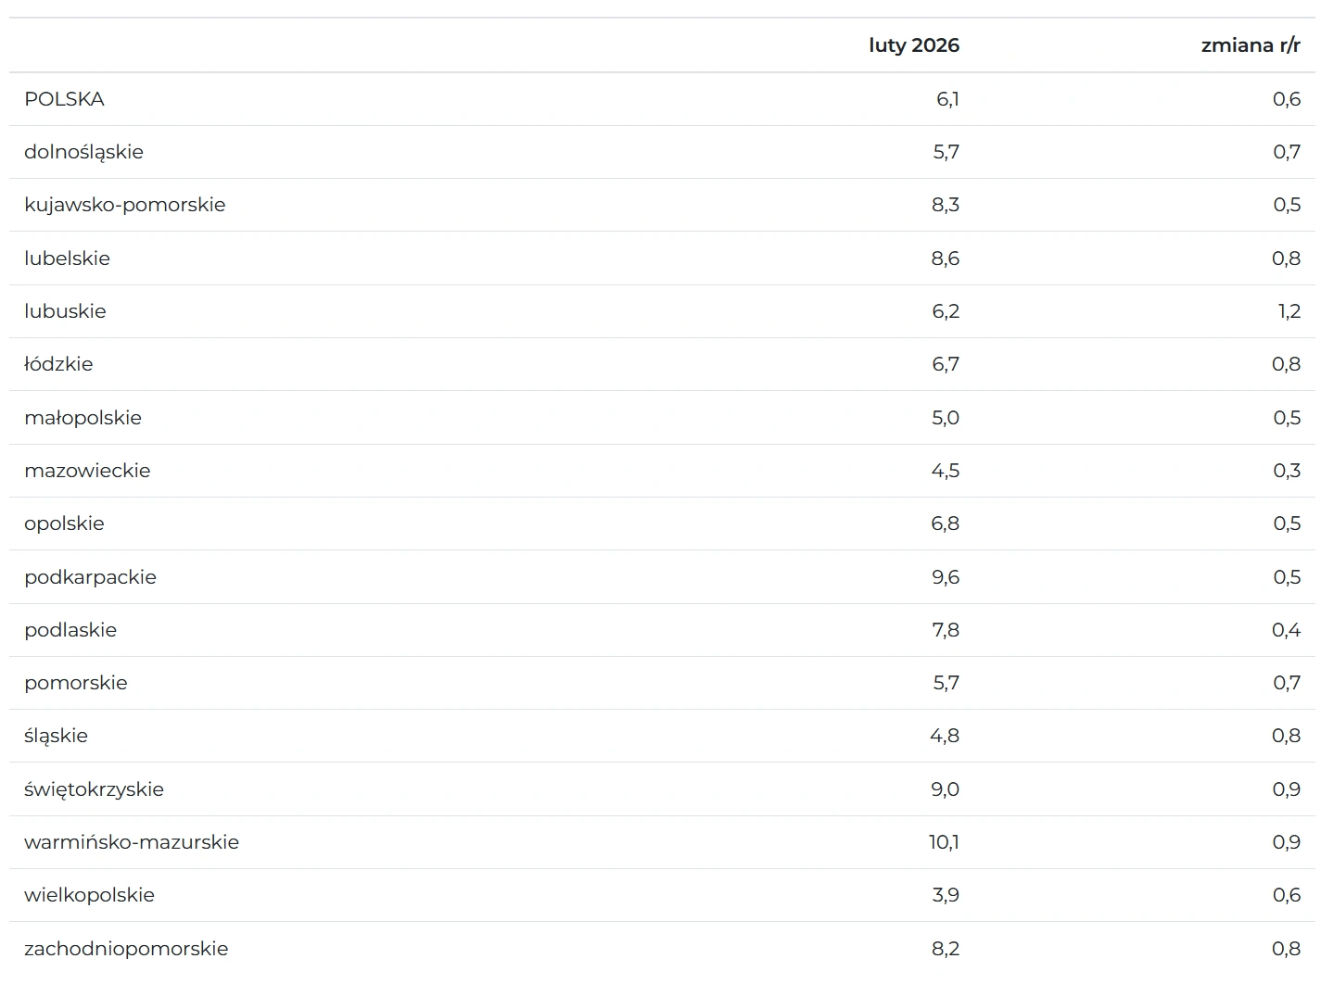Click the podkarpackie row label
The image size is (1321, 984).
(90, 577)
